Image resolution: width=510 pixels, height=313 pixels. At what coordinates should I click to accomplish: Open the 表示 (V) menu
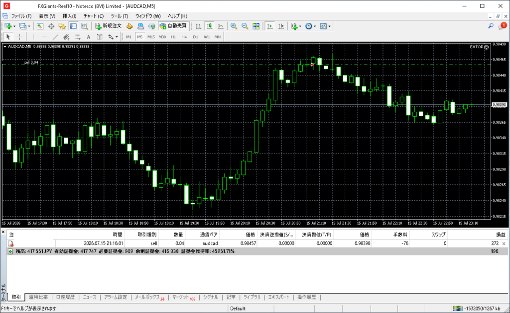pos(47,16)
